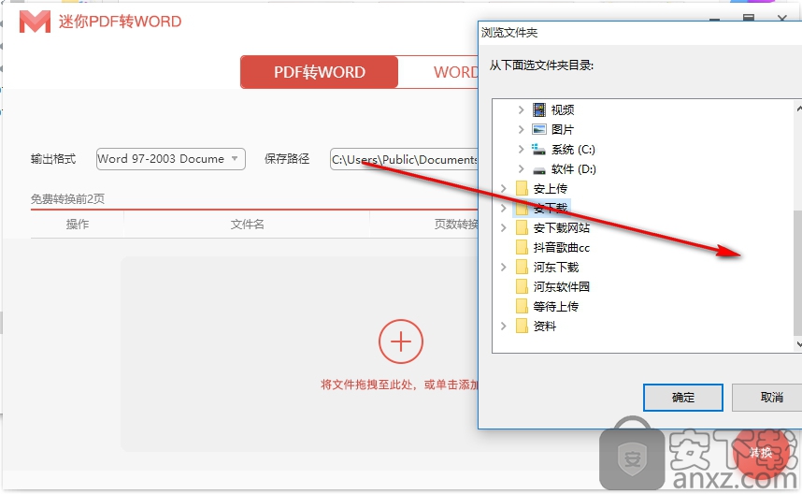This screenshot has width=802, height=494.
Task: Cancel the folder dialog with 取消
Action: click(768, 398)
